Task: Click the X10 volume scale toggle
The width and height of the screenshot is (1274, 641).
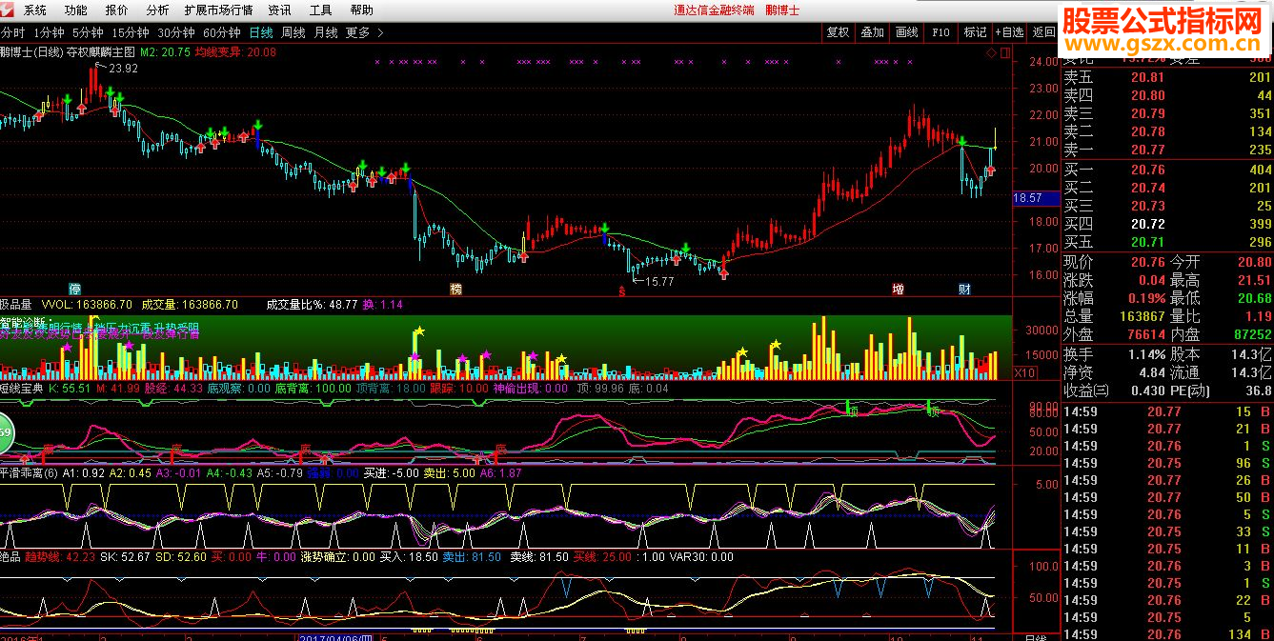Action: 1025,372
